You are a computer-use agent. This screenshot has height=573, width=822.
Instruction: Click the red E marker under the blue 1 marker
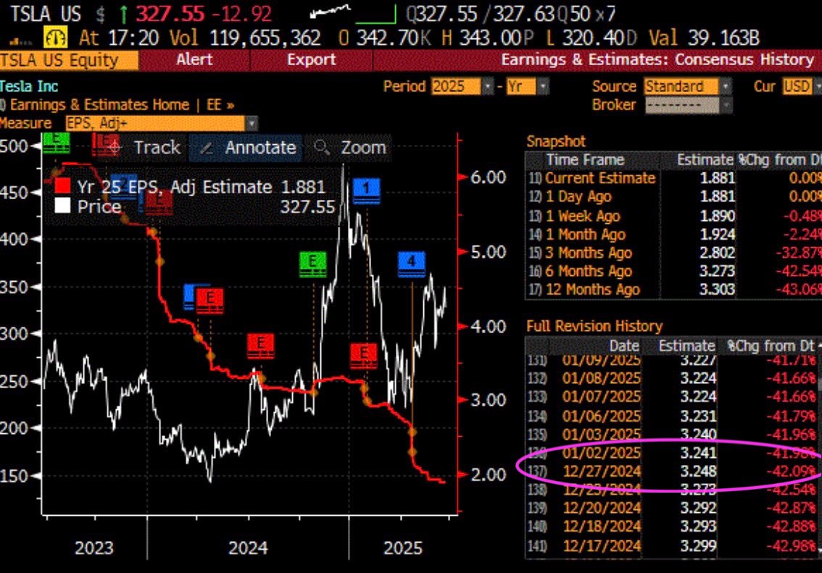[x=364, y=356]
